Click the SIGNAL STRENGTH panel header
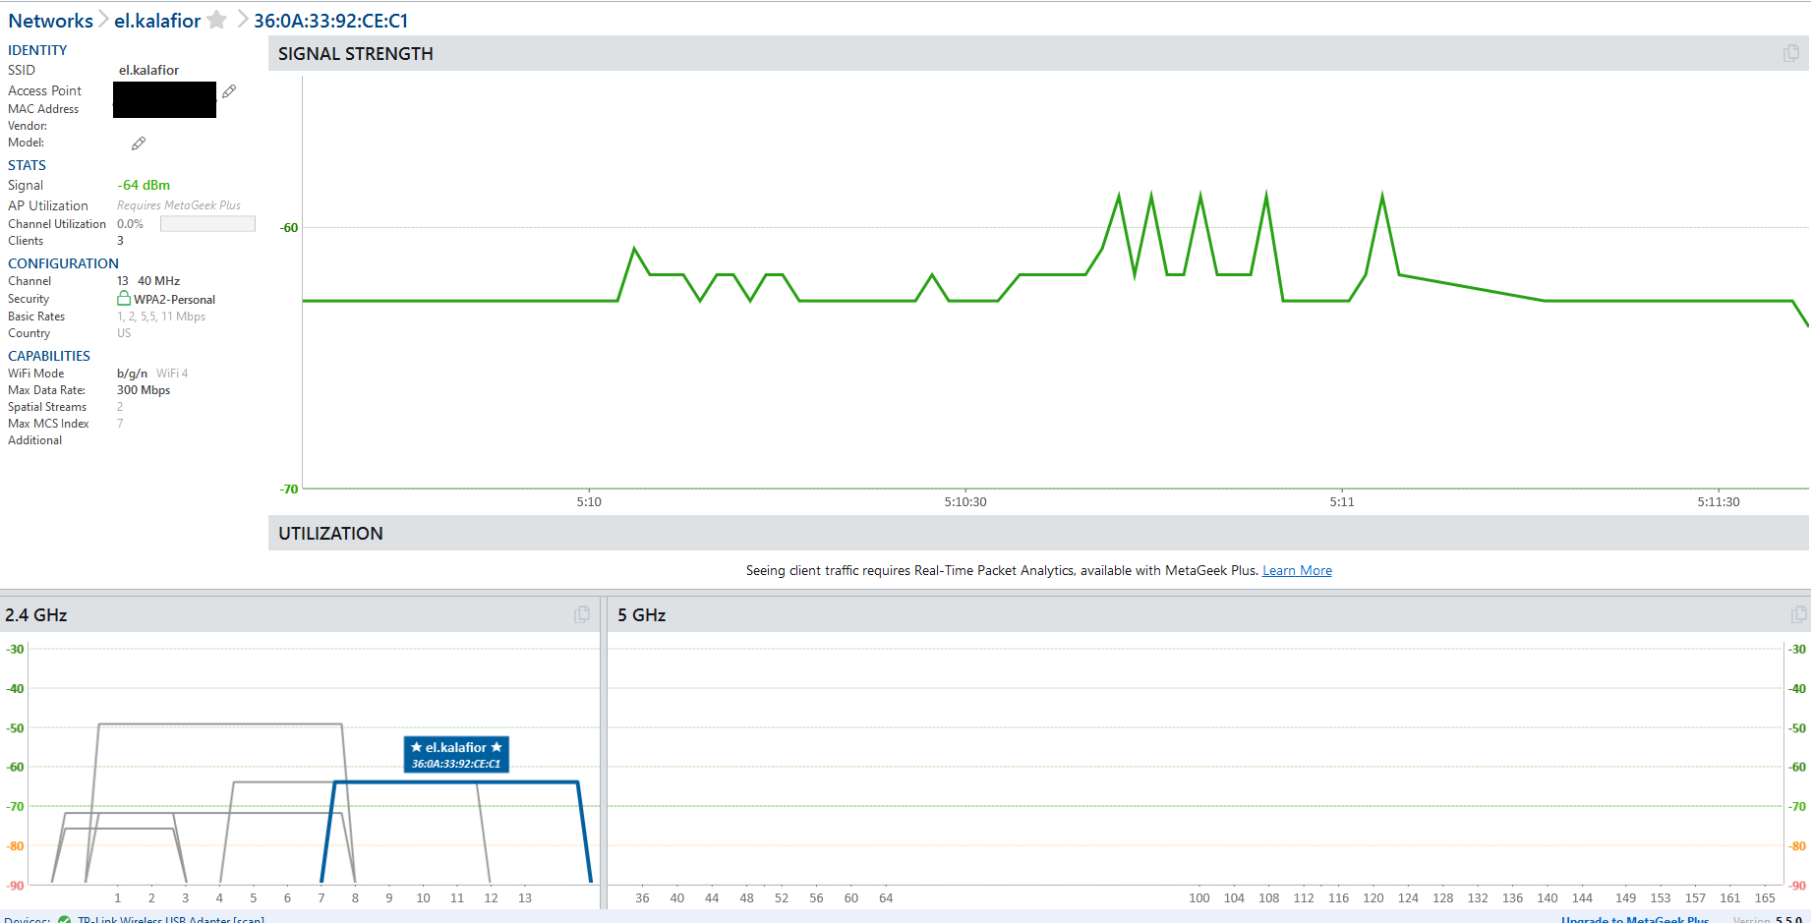 point(1038,54)
